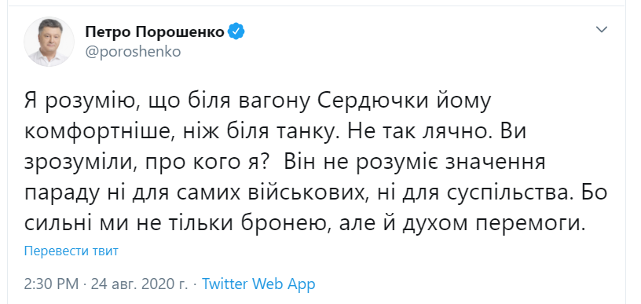Click the tweet line starting with комфортніше

275,133
